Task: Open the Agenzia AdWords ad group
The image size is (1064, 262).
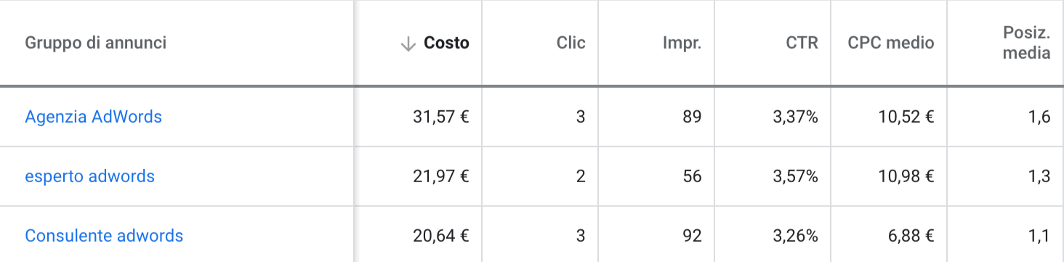Action: pos(93,117)
